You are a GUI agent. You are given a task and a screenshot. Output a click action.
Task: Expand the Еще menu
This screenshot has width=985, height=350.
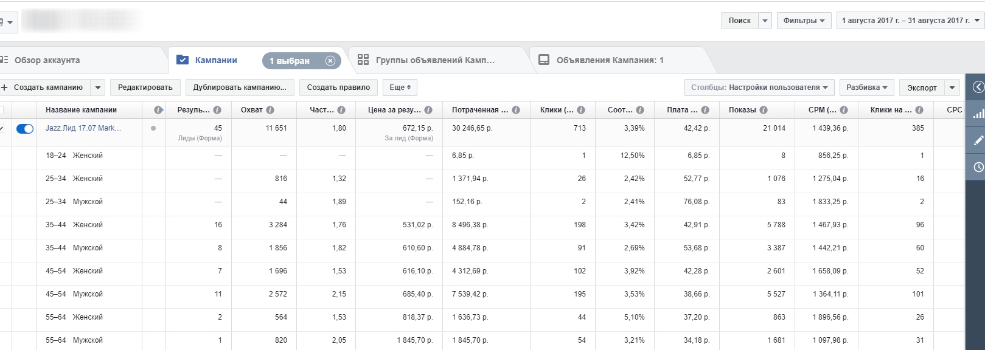tap(400, 87)
